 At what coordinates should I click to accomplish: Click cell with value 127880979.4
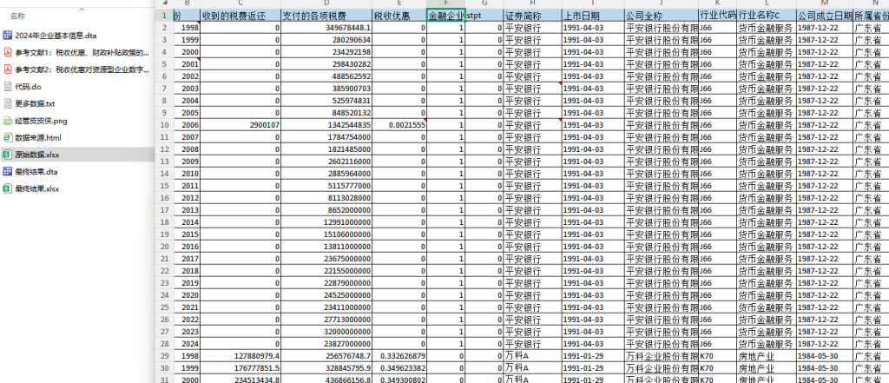pos(240,356)
